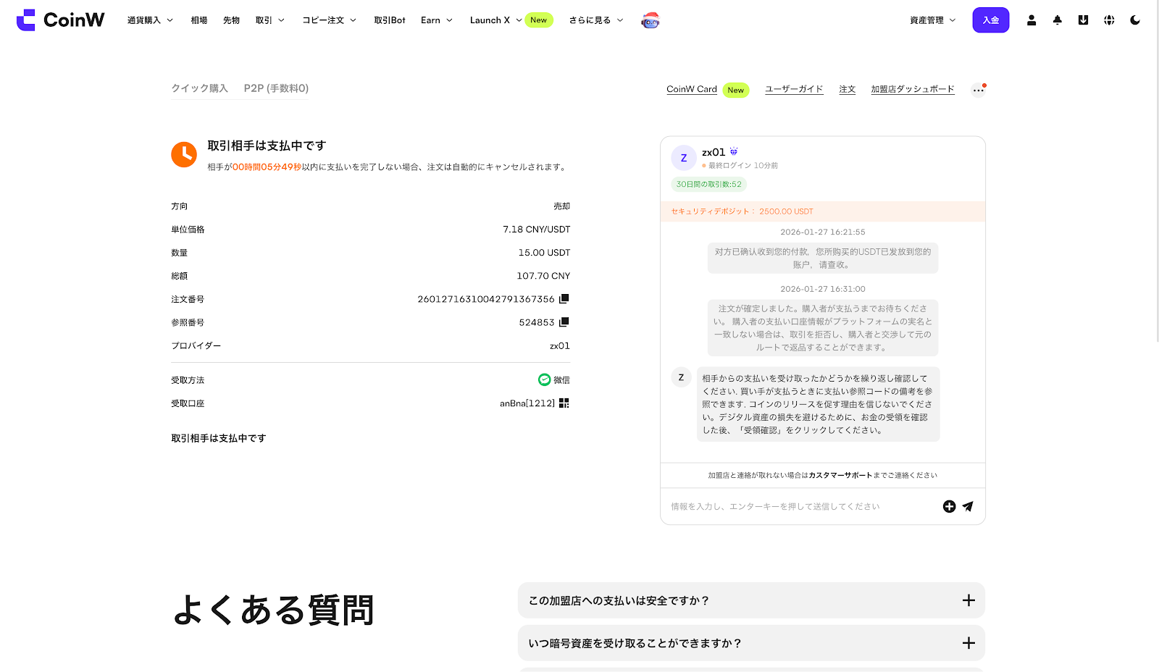Click the chat message input field
Image resolution: width=1159 pixels, height=672 pixels.
797,507
